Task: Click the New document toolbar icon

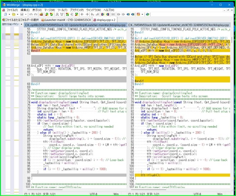Action: click(5, 14)
